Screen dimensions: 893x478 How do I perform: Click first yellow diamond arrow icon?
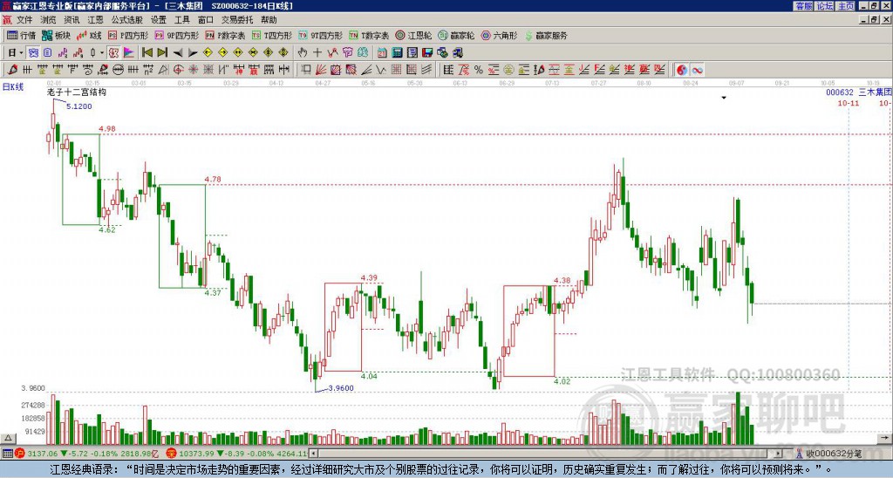pyautogui.click(x=208, y=53)
